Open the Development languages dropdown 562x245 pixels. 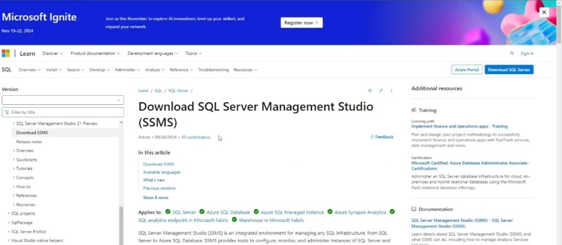153,53
